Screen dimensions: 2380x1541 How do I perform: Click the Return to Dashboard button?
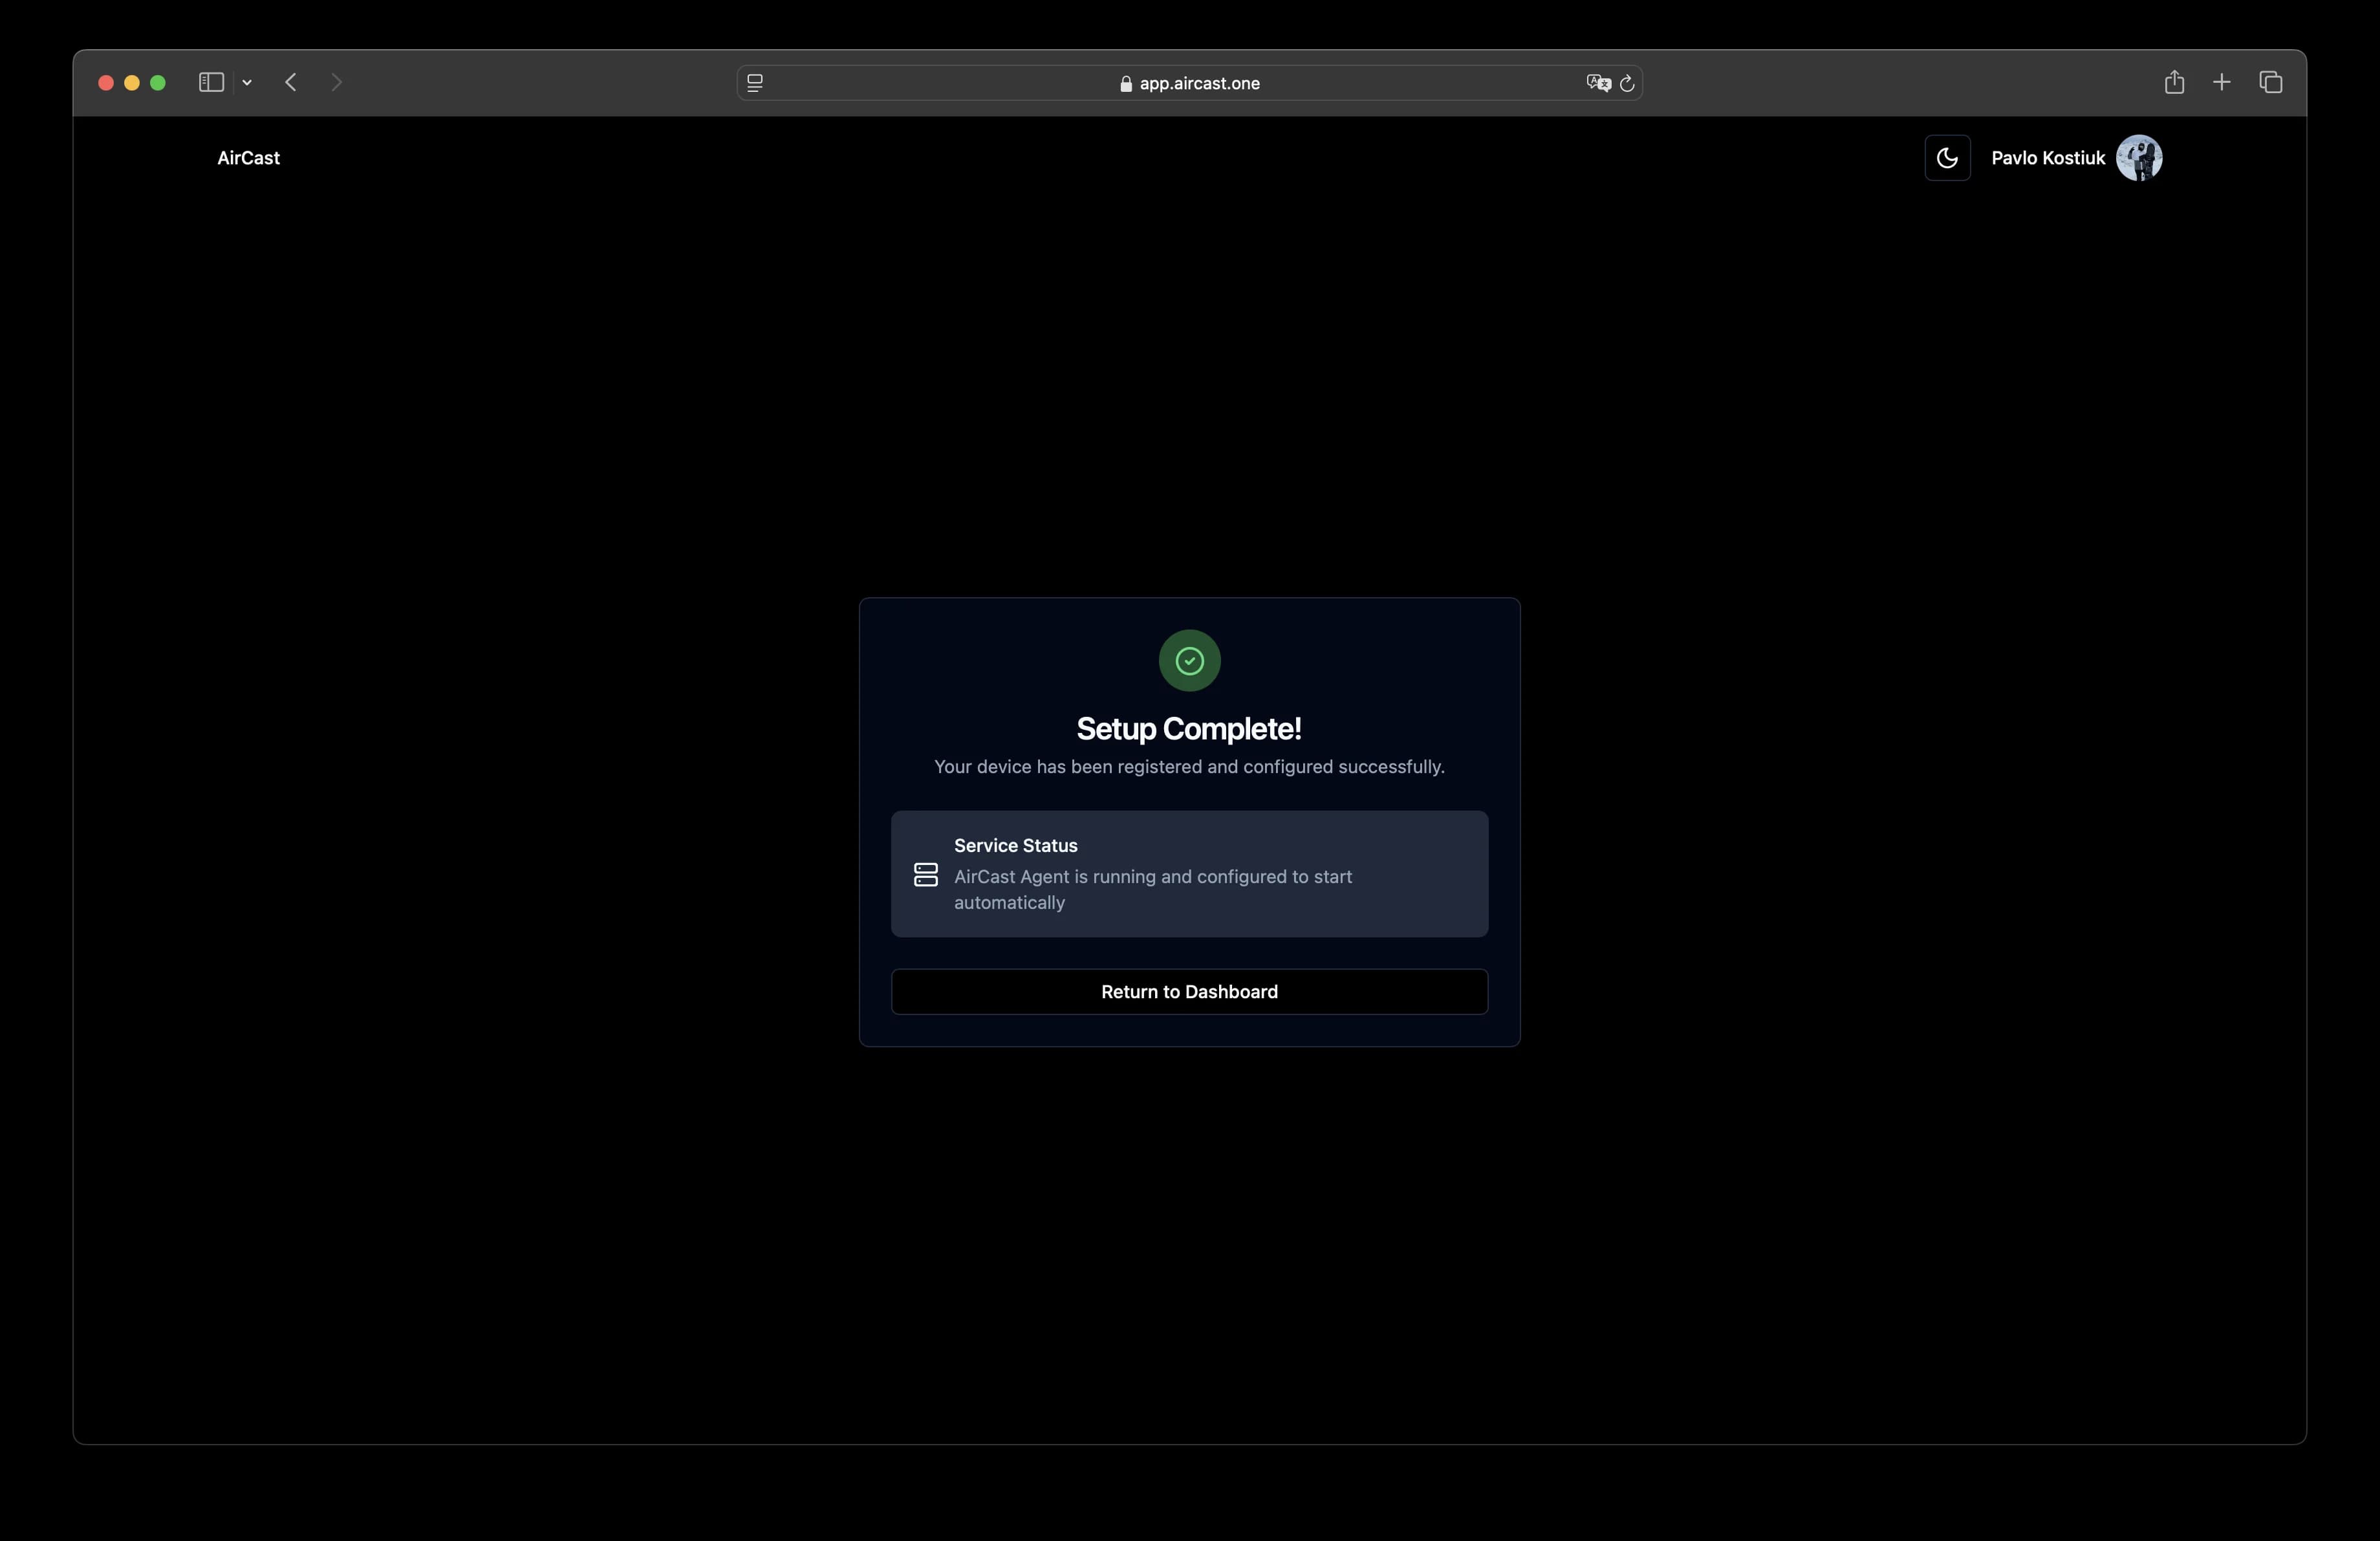pyautogui.click(x=1188, y=991)
